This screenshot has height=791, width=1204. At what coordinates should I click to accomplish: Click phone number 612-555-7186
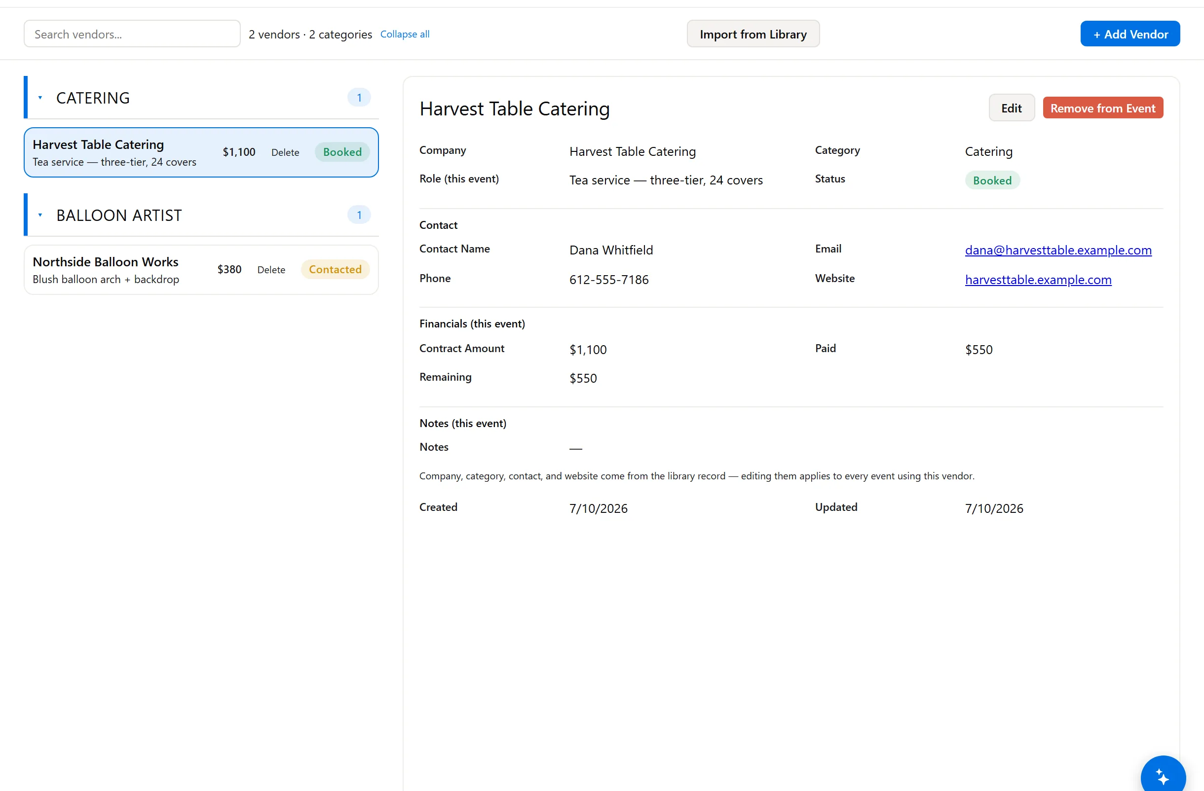tap(608, 280)
